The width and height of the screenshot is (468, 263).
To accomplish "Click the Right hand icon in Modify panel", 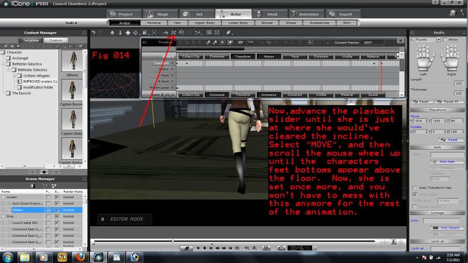I will pos(450,58).
